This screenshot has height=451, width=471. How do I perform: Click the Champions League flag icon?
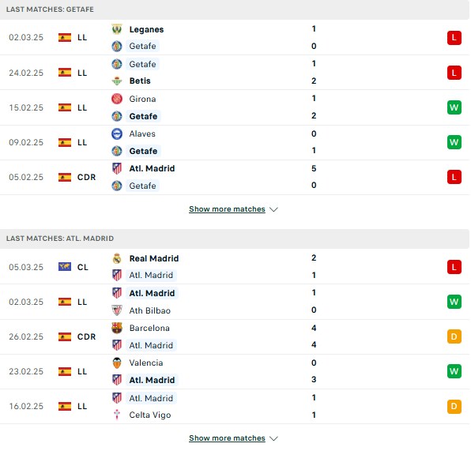[65, 267]
